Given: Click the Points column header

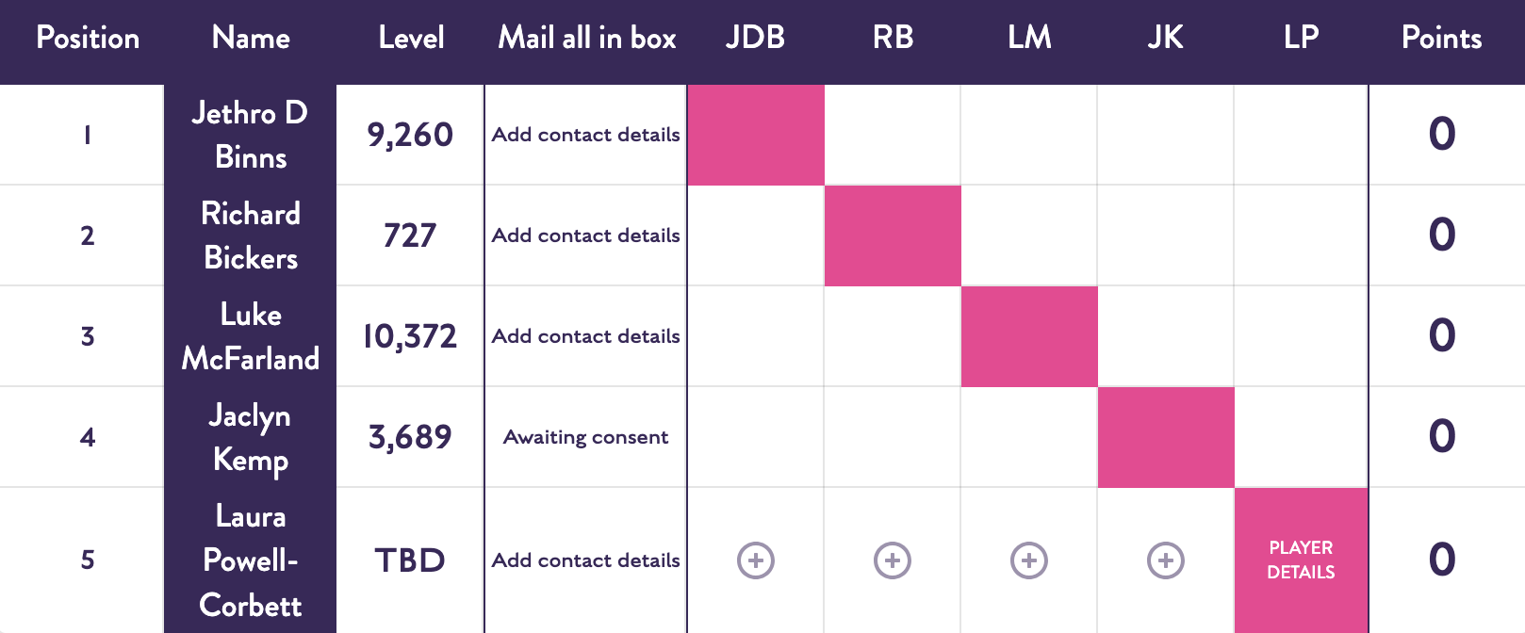Looking at the screenshot, I should click(1442, 38).
